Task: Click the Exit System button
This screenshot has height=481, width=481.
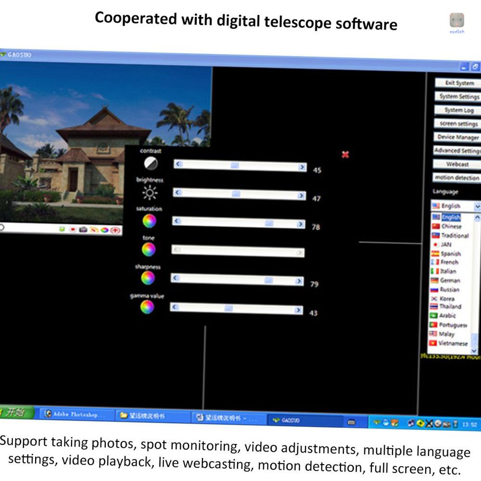Action: click(x=458, y=83)
